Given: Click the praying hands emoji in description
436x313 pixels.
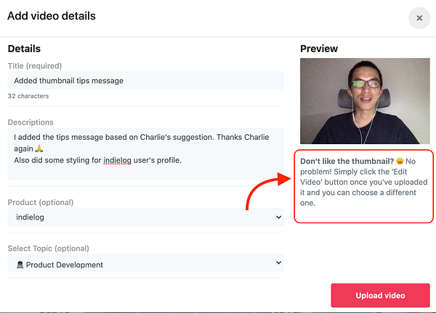Looking at the screenshot, I should (39, 149).
